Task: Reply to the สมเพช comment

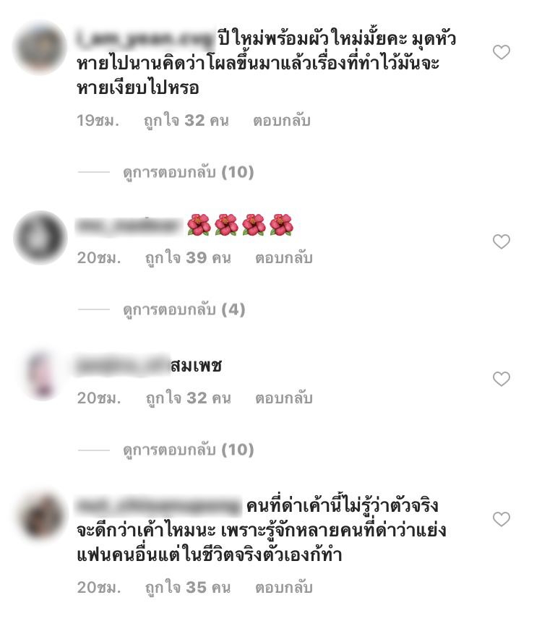Action: (284, 398)
